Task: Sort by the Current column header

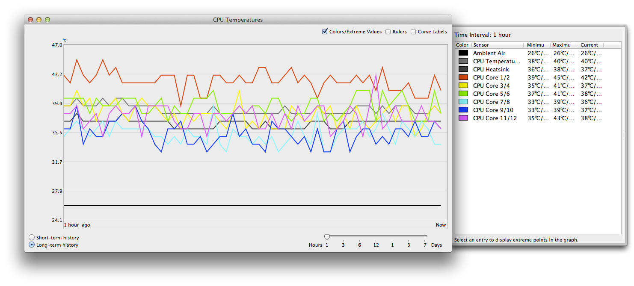Action: 590,45
